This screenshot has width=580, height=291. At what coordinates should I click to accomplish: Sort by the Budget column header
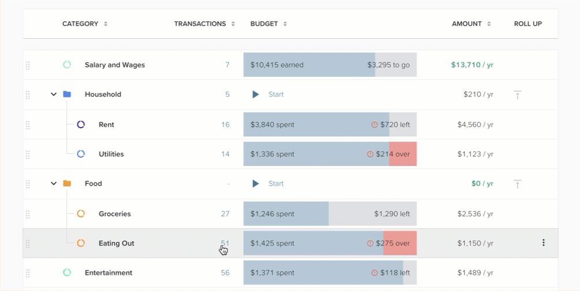269,24
